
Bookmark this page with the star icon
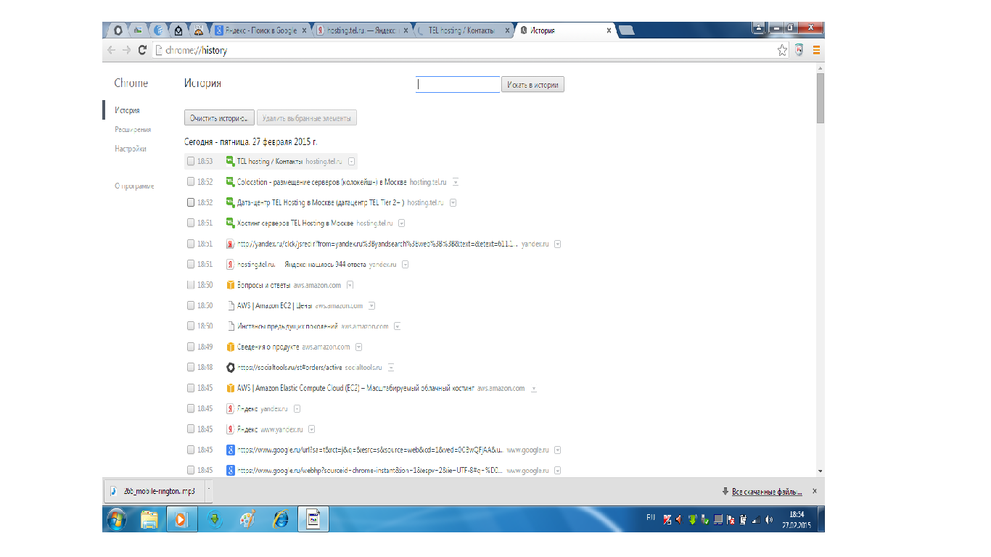coord(782,50)
